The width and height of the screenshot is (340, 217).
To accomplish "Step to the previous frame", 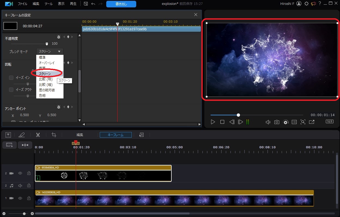I will [x=232, y=122].
